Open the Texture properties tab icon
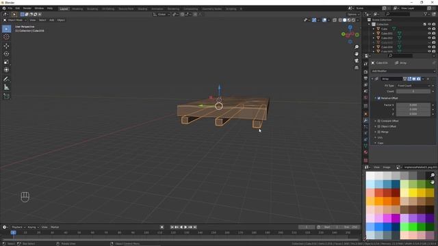Viewport: 438px width, 246px height. click(365, 161)
